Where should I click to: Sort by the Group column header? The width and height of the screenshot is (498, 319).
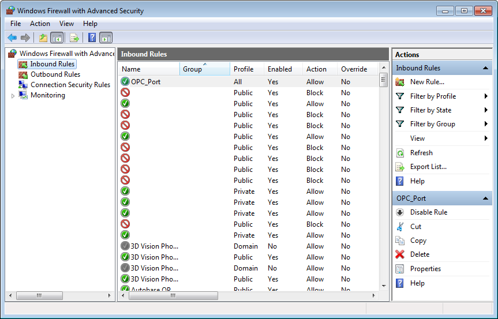[x=205, y=69]
